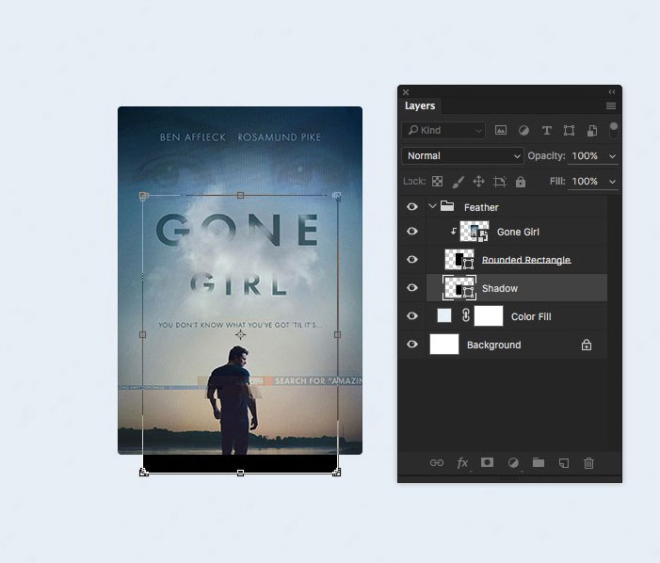660x563 pixels.
Task: Add a layer mask
Action: pos(487,462)
